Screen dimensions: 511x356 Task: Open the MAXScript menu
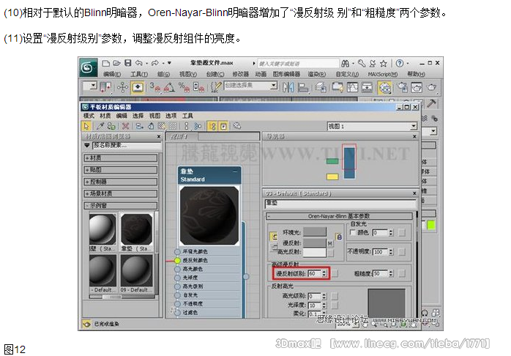point(383,74)
